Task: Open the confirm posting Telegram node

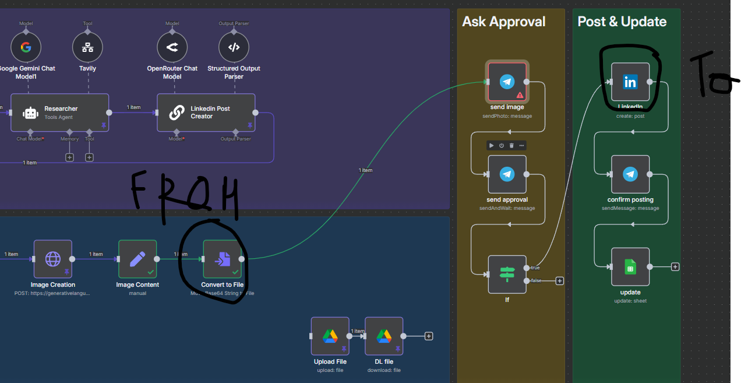Action: pyautogui.click(x=630, y=174)
